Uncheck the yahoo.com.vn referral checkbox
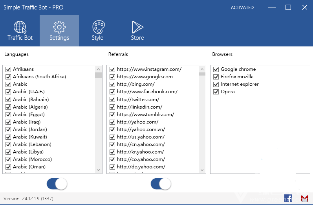313x205 pixels. click(112, 129)
